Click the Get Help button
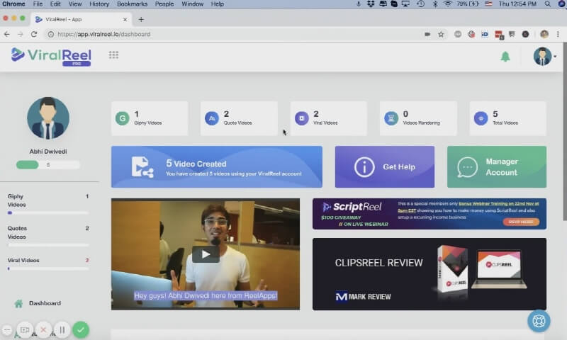This screenshot has width=567, height=340. (x=385, y=167)
